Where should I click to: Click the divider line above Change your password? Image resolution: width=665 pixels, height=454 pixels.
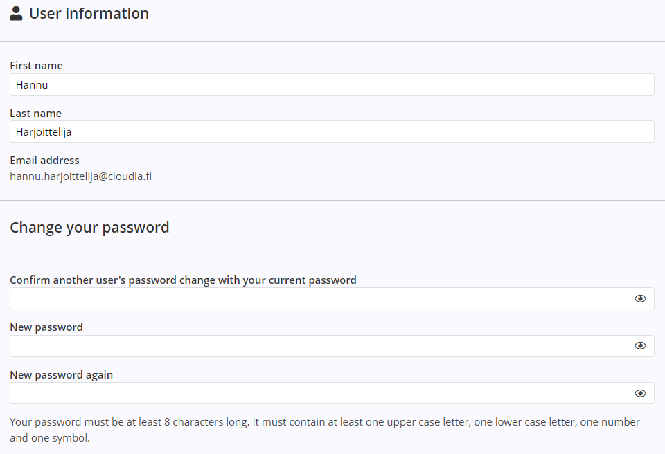pos(332,201)
